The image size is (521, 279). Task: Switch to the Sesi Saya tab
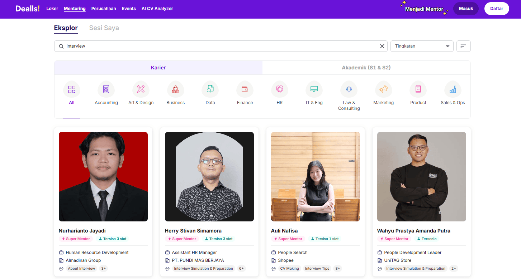click(x=104, y=28)
